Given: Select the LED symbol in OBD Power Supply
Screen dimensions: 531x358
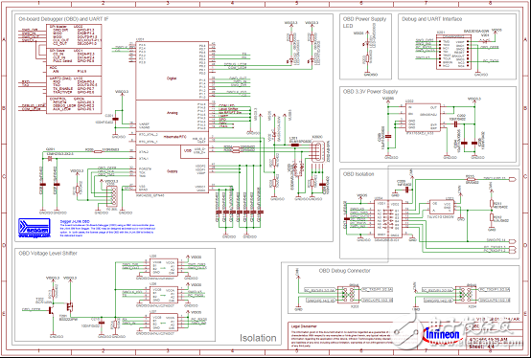Looking at the screenshot, I should (x=367, y=44).
